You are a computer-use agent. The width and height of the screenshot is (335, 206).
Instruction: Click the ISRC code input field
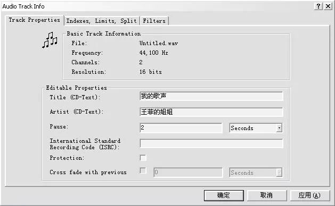point(211,143)
